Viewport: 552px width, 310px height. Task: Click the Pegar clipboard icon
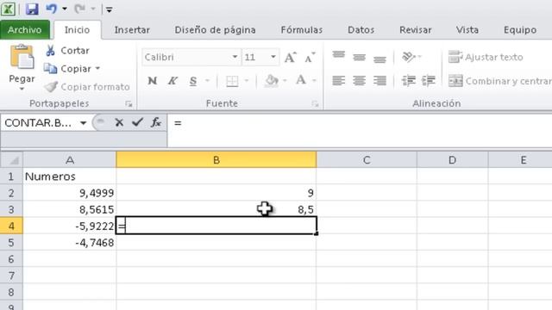point(22,57)
